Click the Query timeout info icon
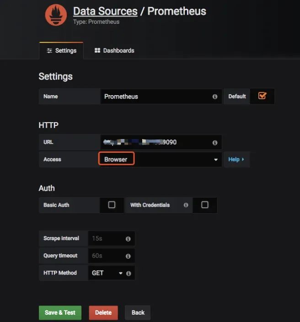 tap(128, 256)
